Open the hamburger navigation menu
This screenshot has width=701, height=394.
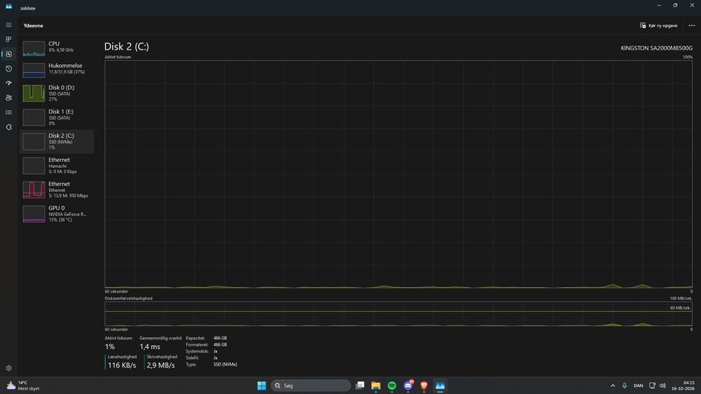point(9,25)
